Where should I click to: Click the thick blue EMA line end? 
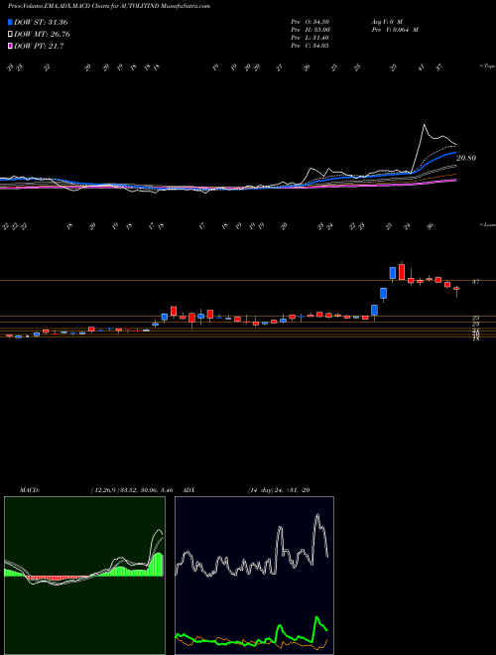(455, 153)
